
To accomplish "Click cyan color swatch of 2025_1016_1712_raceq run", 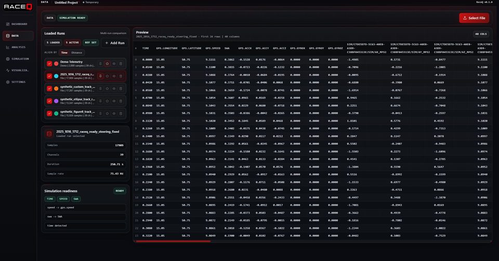I will tap(56, 76).
